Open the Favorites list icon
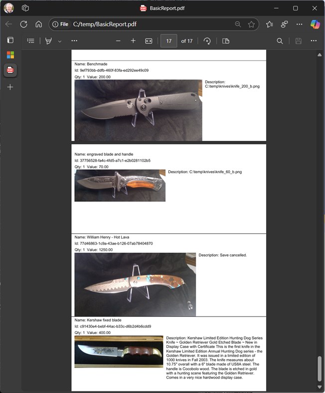This screenshot has width=325, height=393. pos(270,24)
